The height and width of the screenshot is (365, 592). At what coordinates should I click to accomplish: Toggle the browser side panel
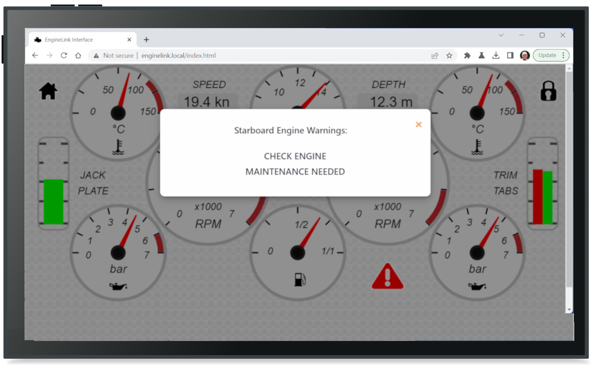tap(510, 56)
